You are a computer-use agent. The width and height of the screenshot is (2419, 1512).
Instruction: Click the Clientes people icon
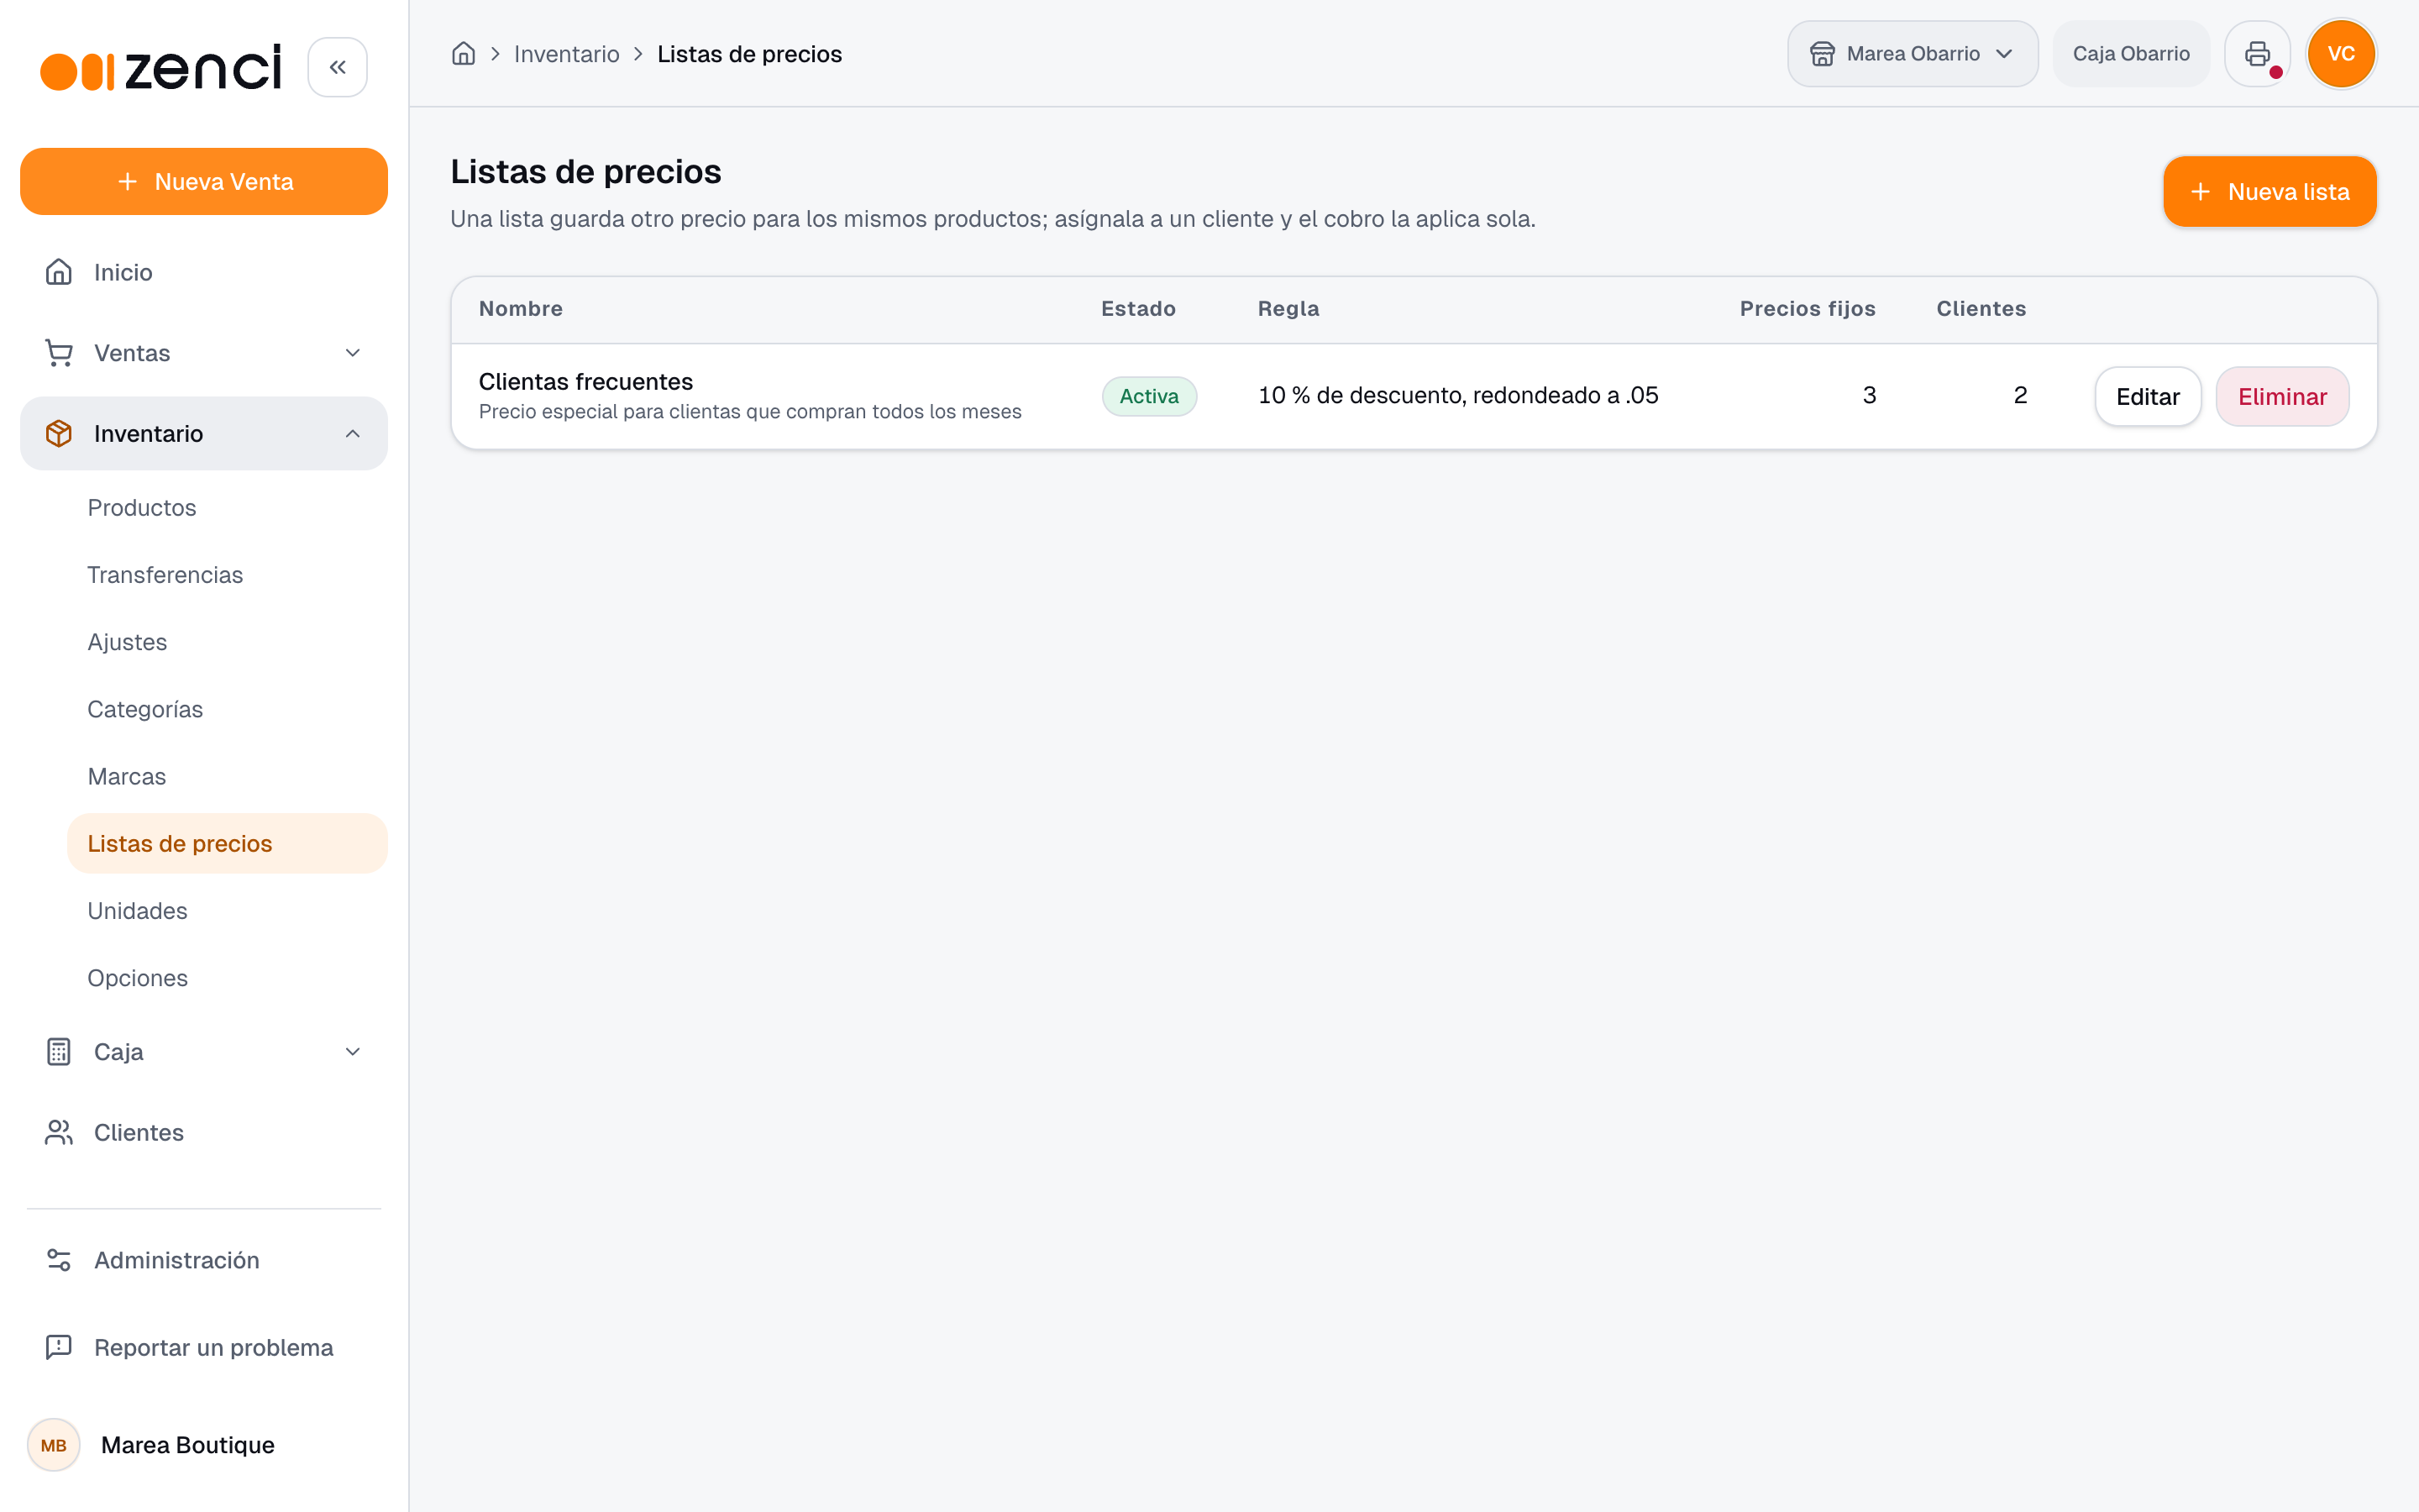59,1132
